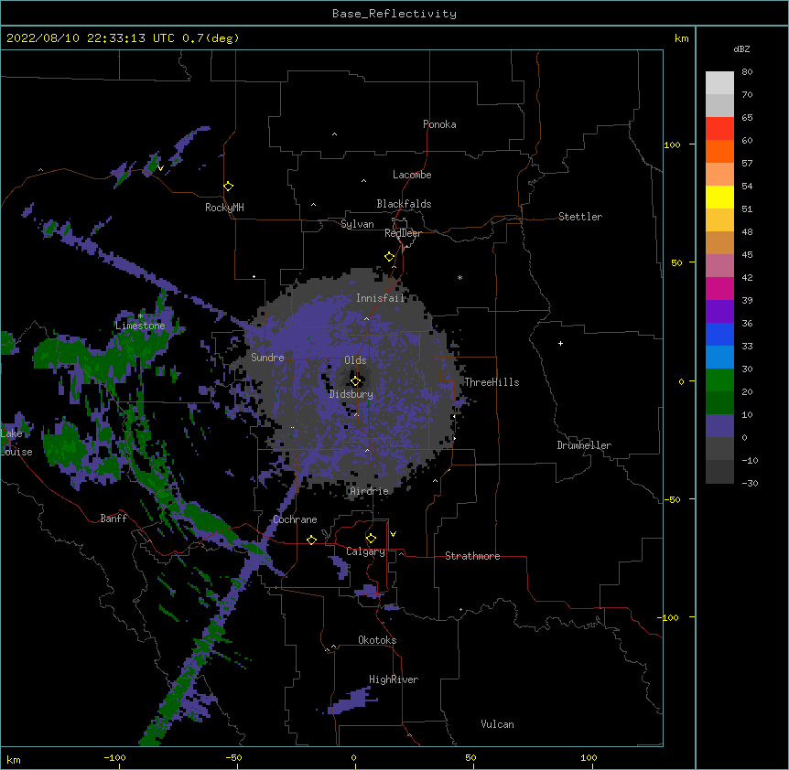Pick the dark green 10-20 dBZ legend swatch

coord(719,403)
